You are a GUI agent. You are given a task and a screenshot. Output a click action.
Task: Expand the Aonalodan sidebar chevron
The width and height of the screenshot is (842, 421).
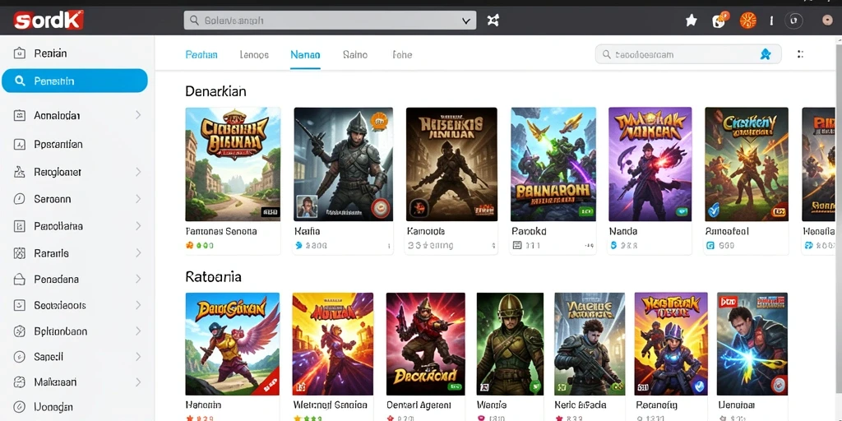coord(138,115)
